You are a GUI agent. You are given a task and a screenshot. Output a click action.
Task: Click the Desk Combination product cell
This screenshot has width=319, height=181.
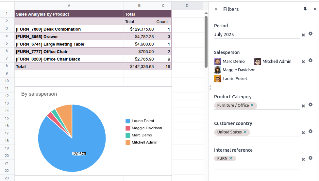coord(69,29)
